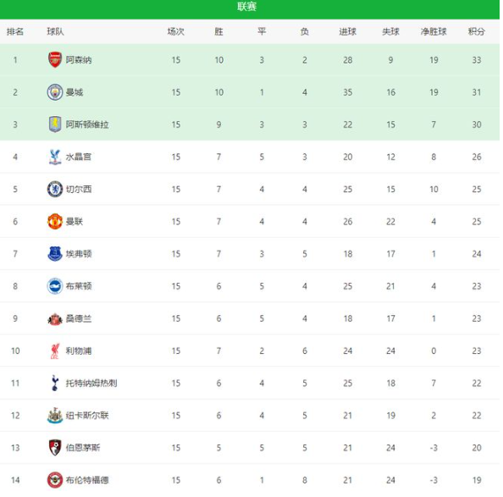Image resolution: width=503 pixels, height=497 pixels.
Task: Click the 积分 column header
Action: [x=477, y=31]
